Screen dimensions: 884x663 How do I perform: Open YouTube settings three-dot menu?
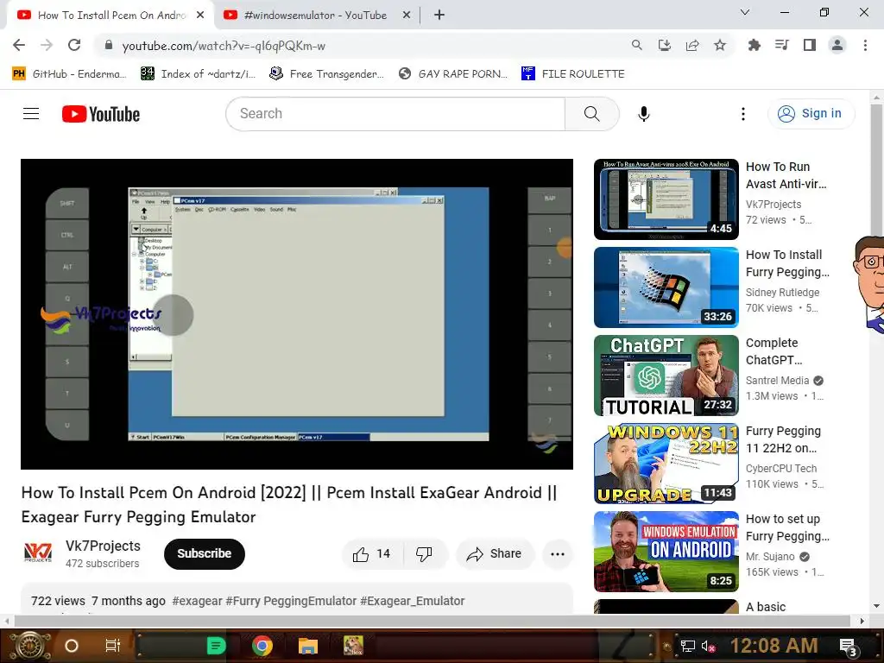pos(743,114)
